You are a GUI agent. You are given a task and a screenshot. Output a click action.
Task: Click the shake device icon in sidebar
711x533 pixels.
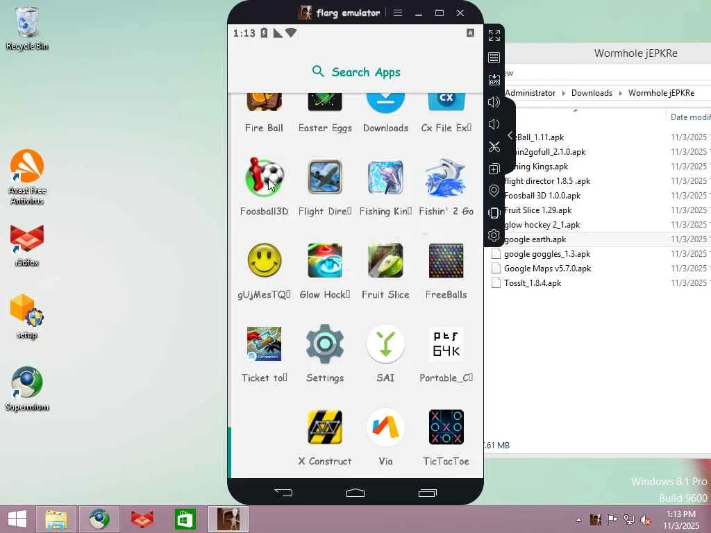tap(494, 213)
